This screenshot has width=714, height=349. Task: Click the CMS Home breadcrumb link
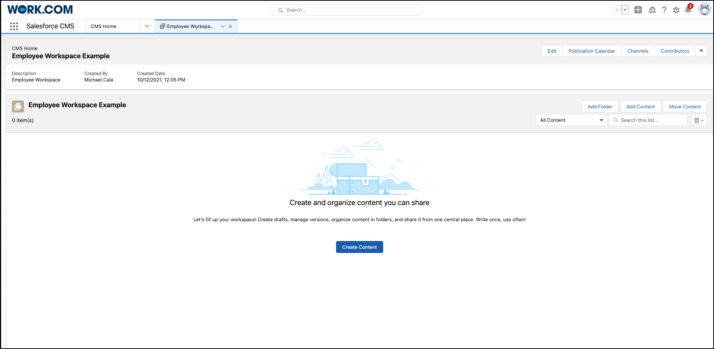[x=25, y=48]
